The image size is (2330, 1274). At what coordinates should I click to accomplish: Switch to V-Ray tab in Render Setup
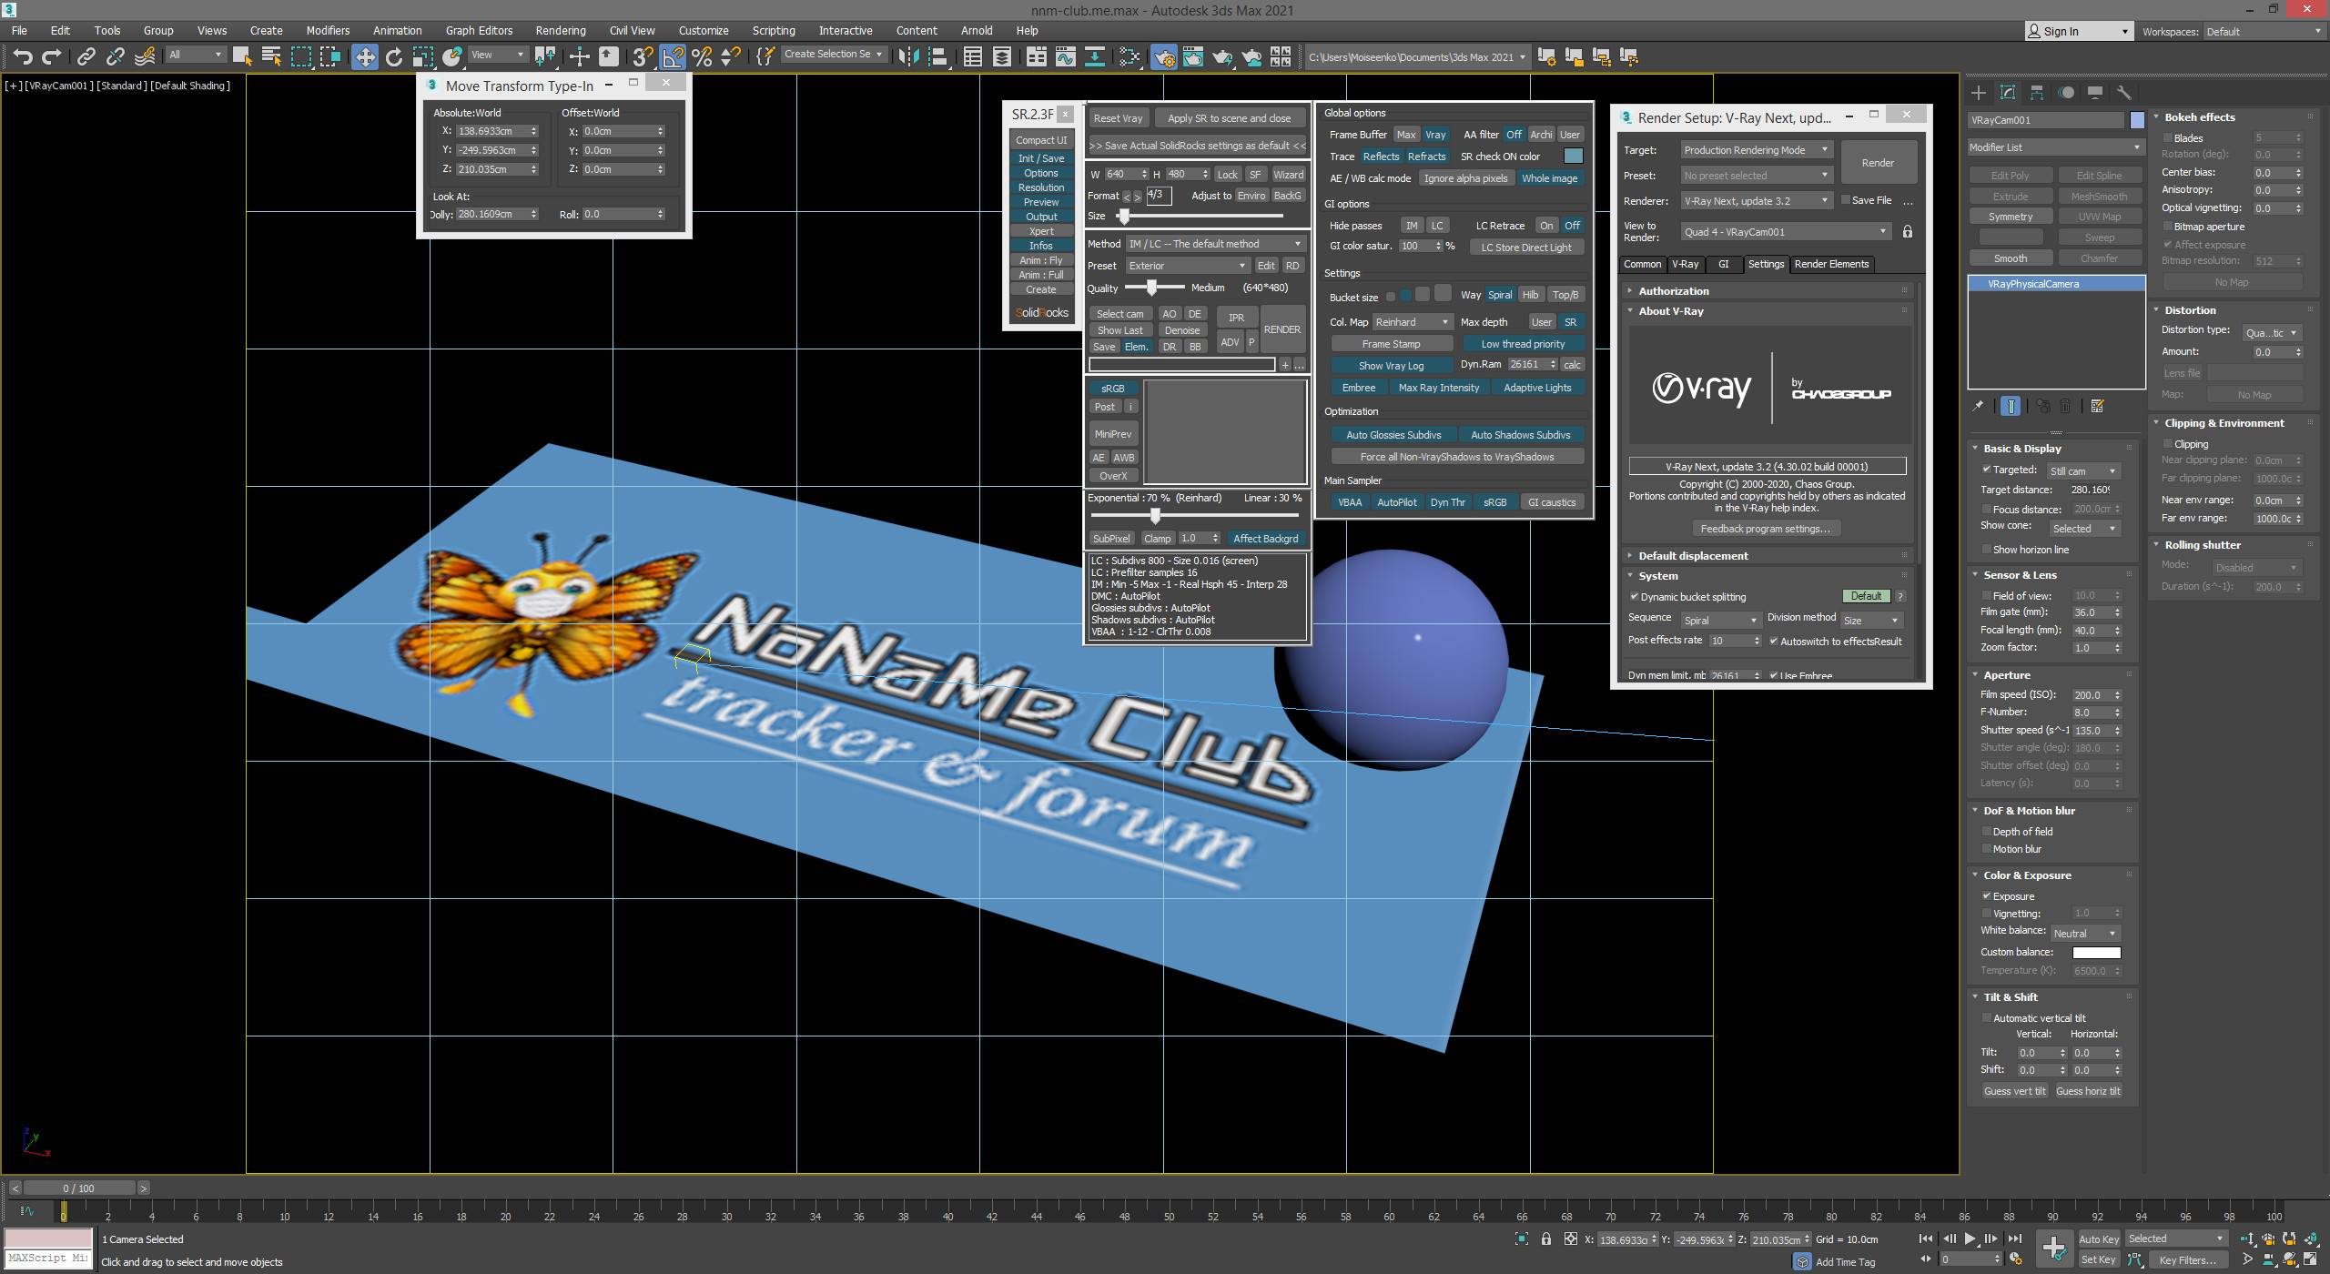point(1685,264)
